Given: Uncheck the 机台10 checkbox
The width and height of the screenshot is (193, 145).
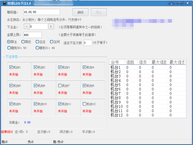Looking at the screenshot, I should 35,104.
